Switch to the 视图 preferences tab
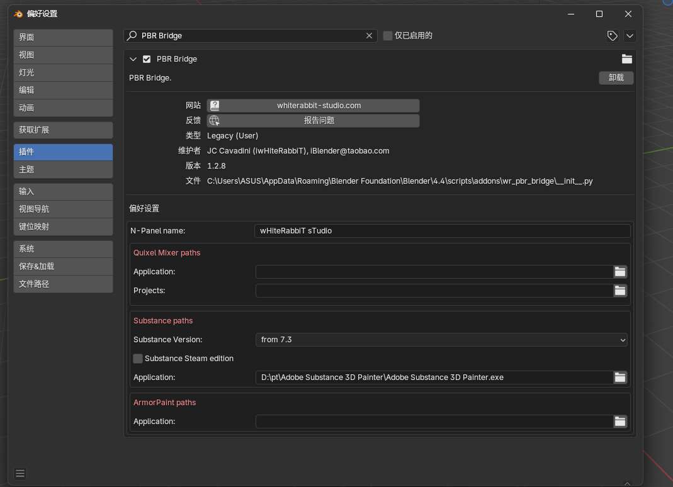This screenshot has width=673, height=487. click(63, 55)
